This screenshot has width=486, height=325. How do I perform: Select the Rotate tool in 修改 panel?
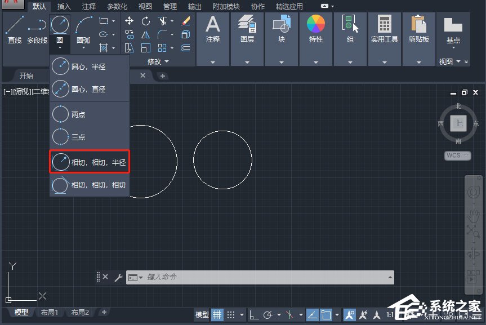coord(146,21)
